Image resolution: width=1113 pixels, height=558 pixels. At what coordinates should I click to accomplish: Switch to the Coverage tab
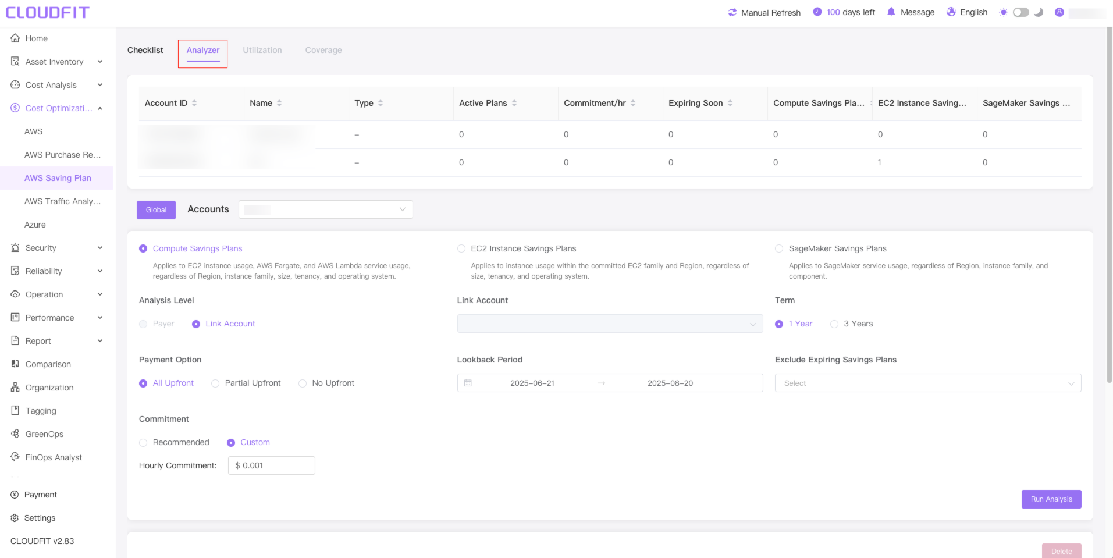tap(323, 50)
